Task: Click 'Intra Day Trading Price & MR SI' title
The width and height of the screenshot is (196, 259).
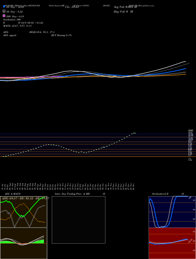Action: [x=80, y=194]
